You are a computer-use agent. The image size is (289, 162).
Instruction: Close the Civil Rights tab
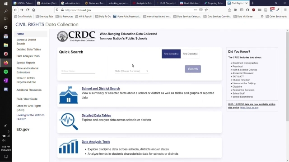click(x=247, y=3)
